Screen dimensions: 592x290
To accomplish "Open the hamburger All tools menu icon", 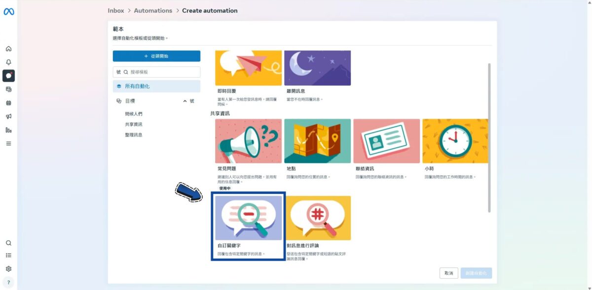I will (8, 143).
